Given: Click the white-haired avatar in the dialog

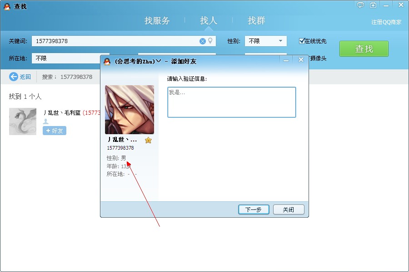Looking at the screenshot, I should [x=130, y=110].
